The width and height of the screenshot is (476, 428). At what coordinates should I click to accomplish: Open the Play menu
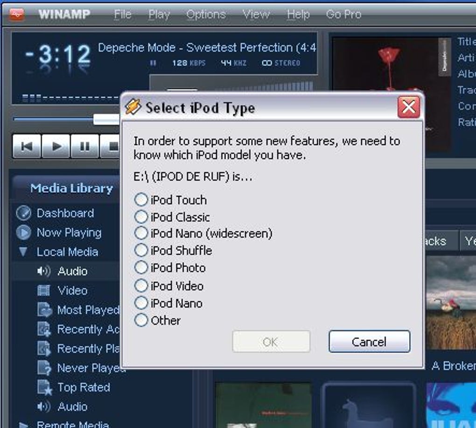pyautogui.click(x=159, y=14)
